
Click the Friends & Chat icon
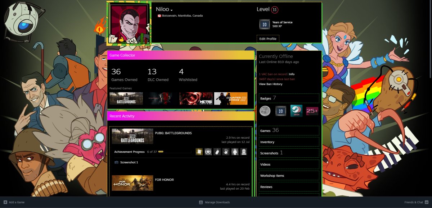(x=427, y=202)
